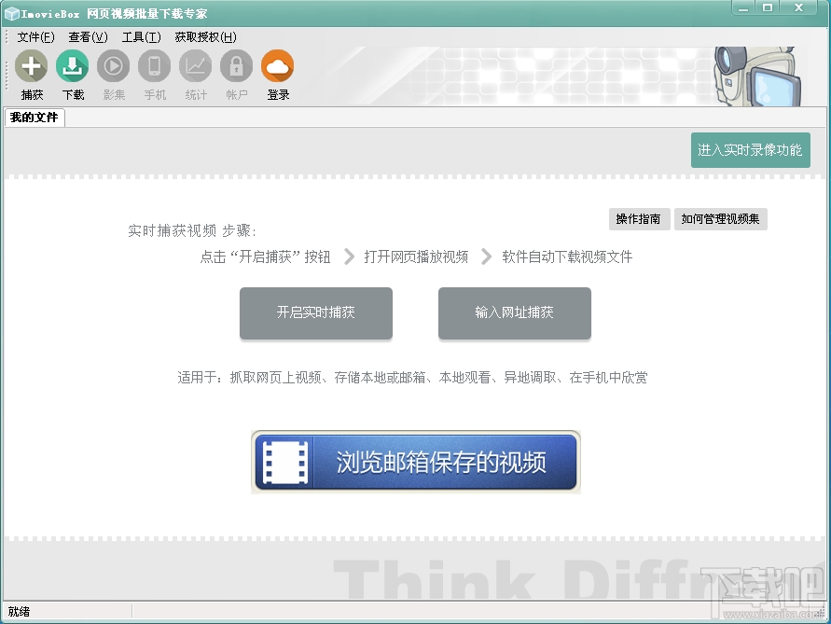831x624 pixels.
Task: Open the 获取授权 menu
Action: (204, 36)
